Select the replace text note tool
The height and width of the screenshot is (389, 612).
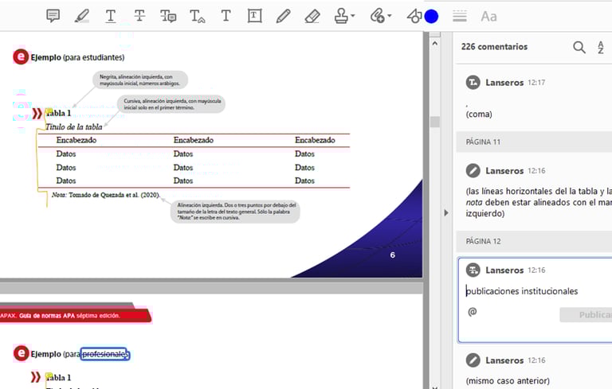point(168,16)
